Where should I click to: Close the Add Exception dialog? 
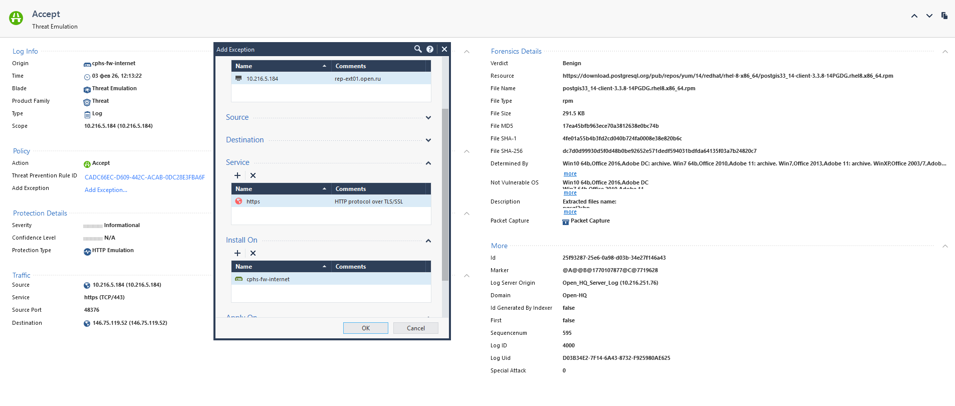[444, 49]
